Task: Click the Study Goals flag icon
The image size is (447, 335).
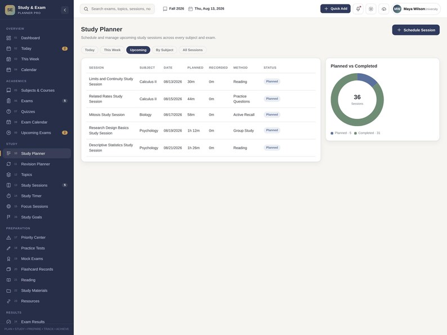Action: tap(8, 217)
